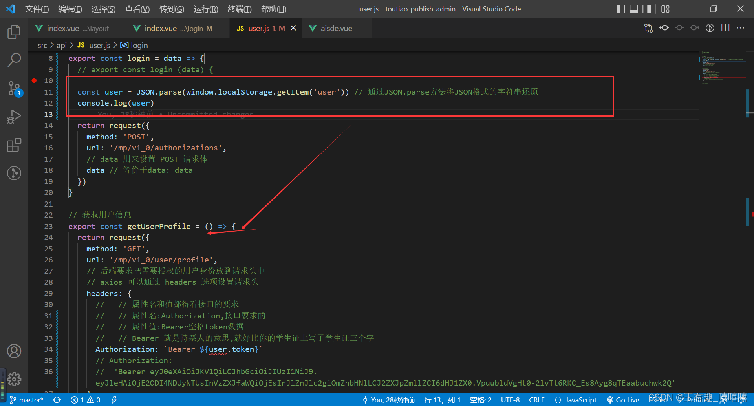Image resolution: width=754 pixels, height=406 pixels.
Task: Click the api breadcrumb segment
Action: [62, 45]
